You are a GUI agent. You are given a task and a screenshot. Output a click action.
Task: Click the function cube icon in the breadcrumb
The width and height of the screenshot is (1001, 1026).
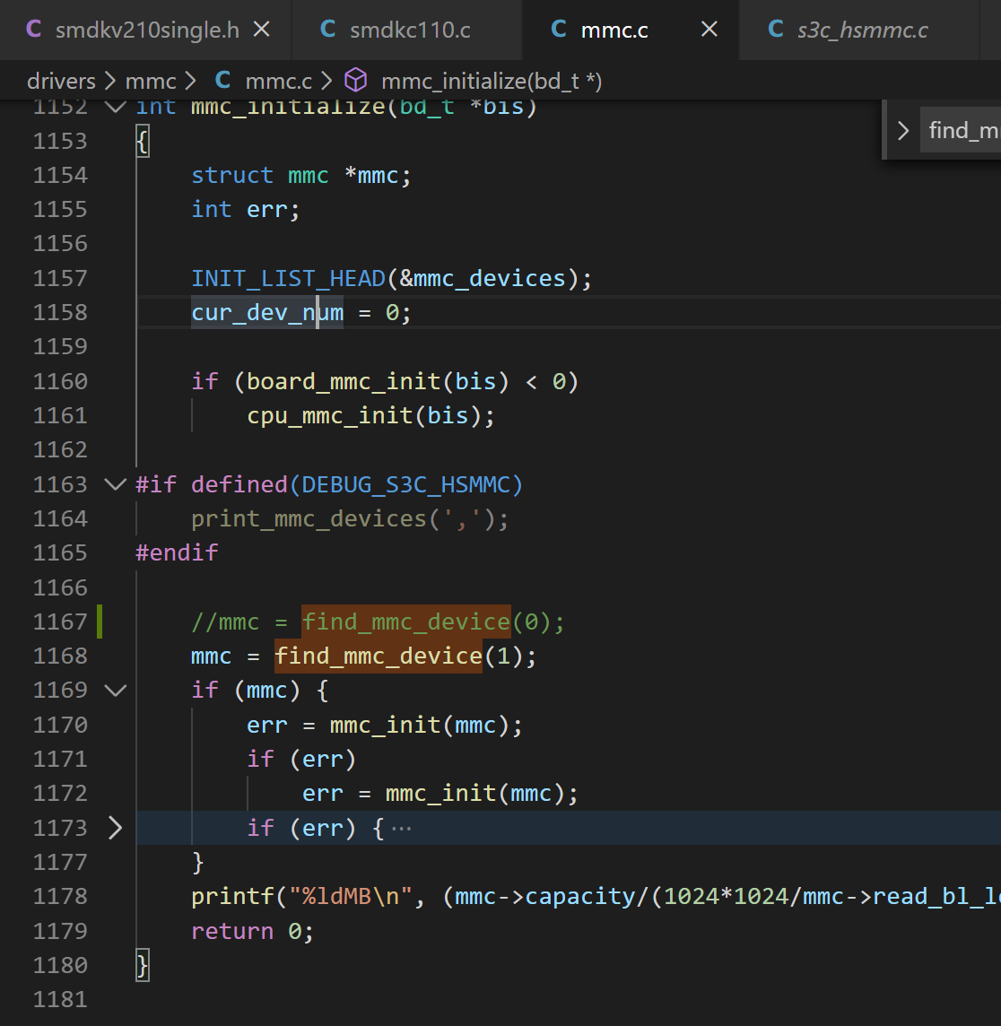click(356, 82)
